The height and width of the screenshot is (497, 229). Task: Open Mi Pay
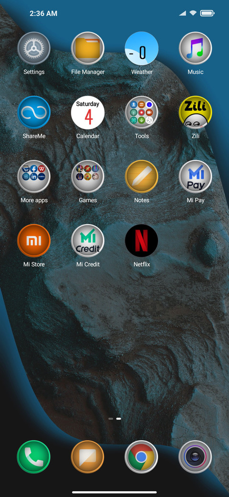pos(196,176)
